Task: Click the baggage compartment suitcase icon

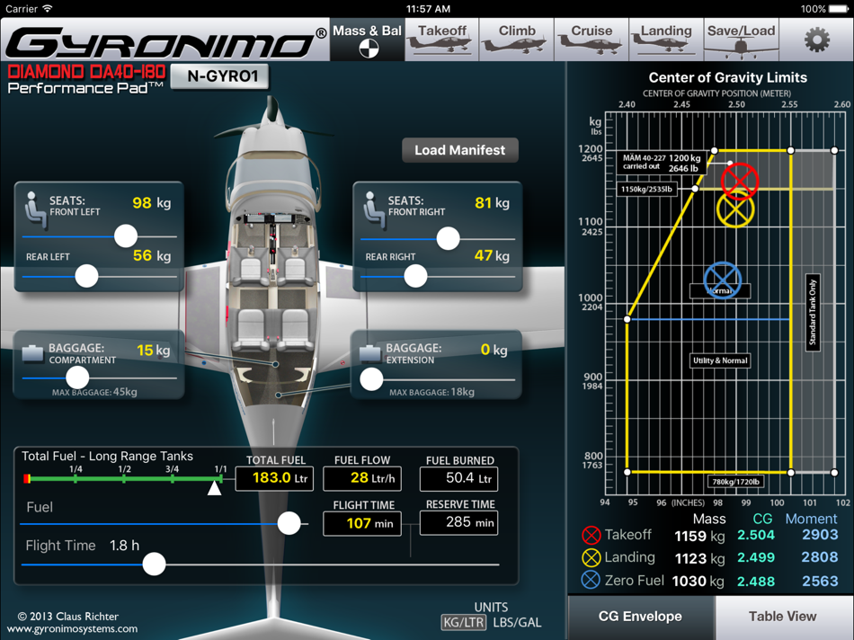Action: [x=32, y=353]
